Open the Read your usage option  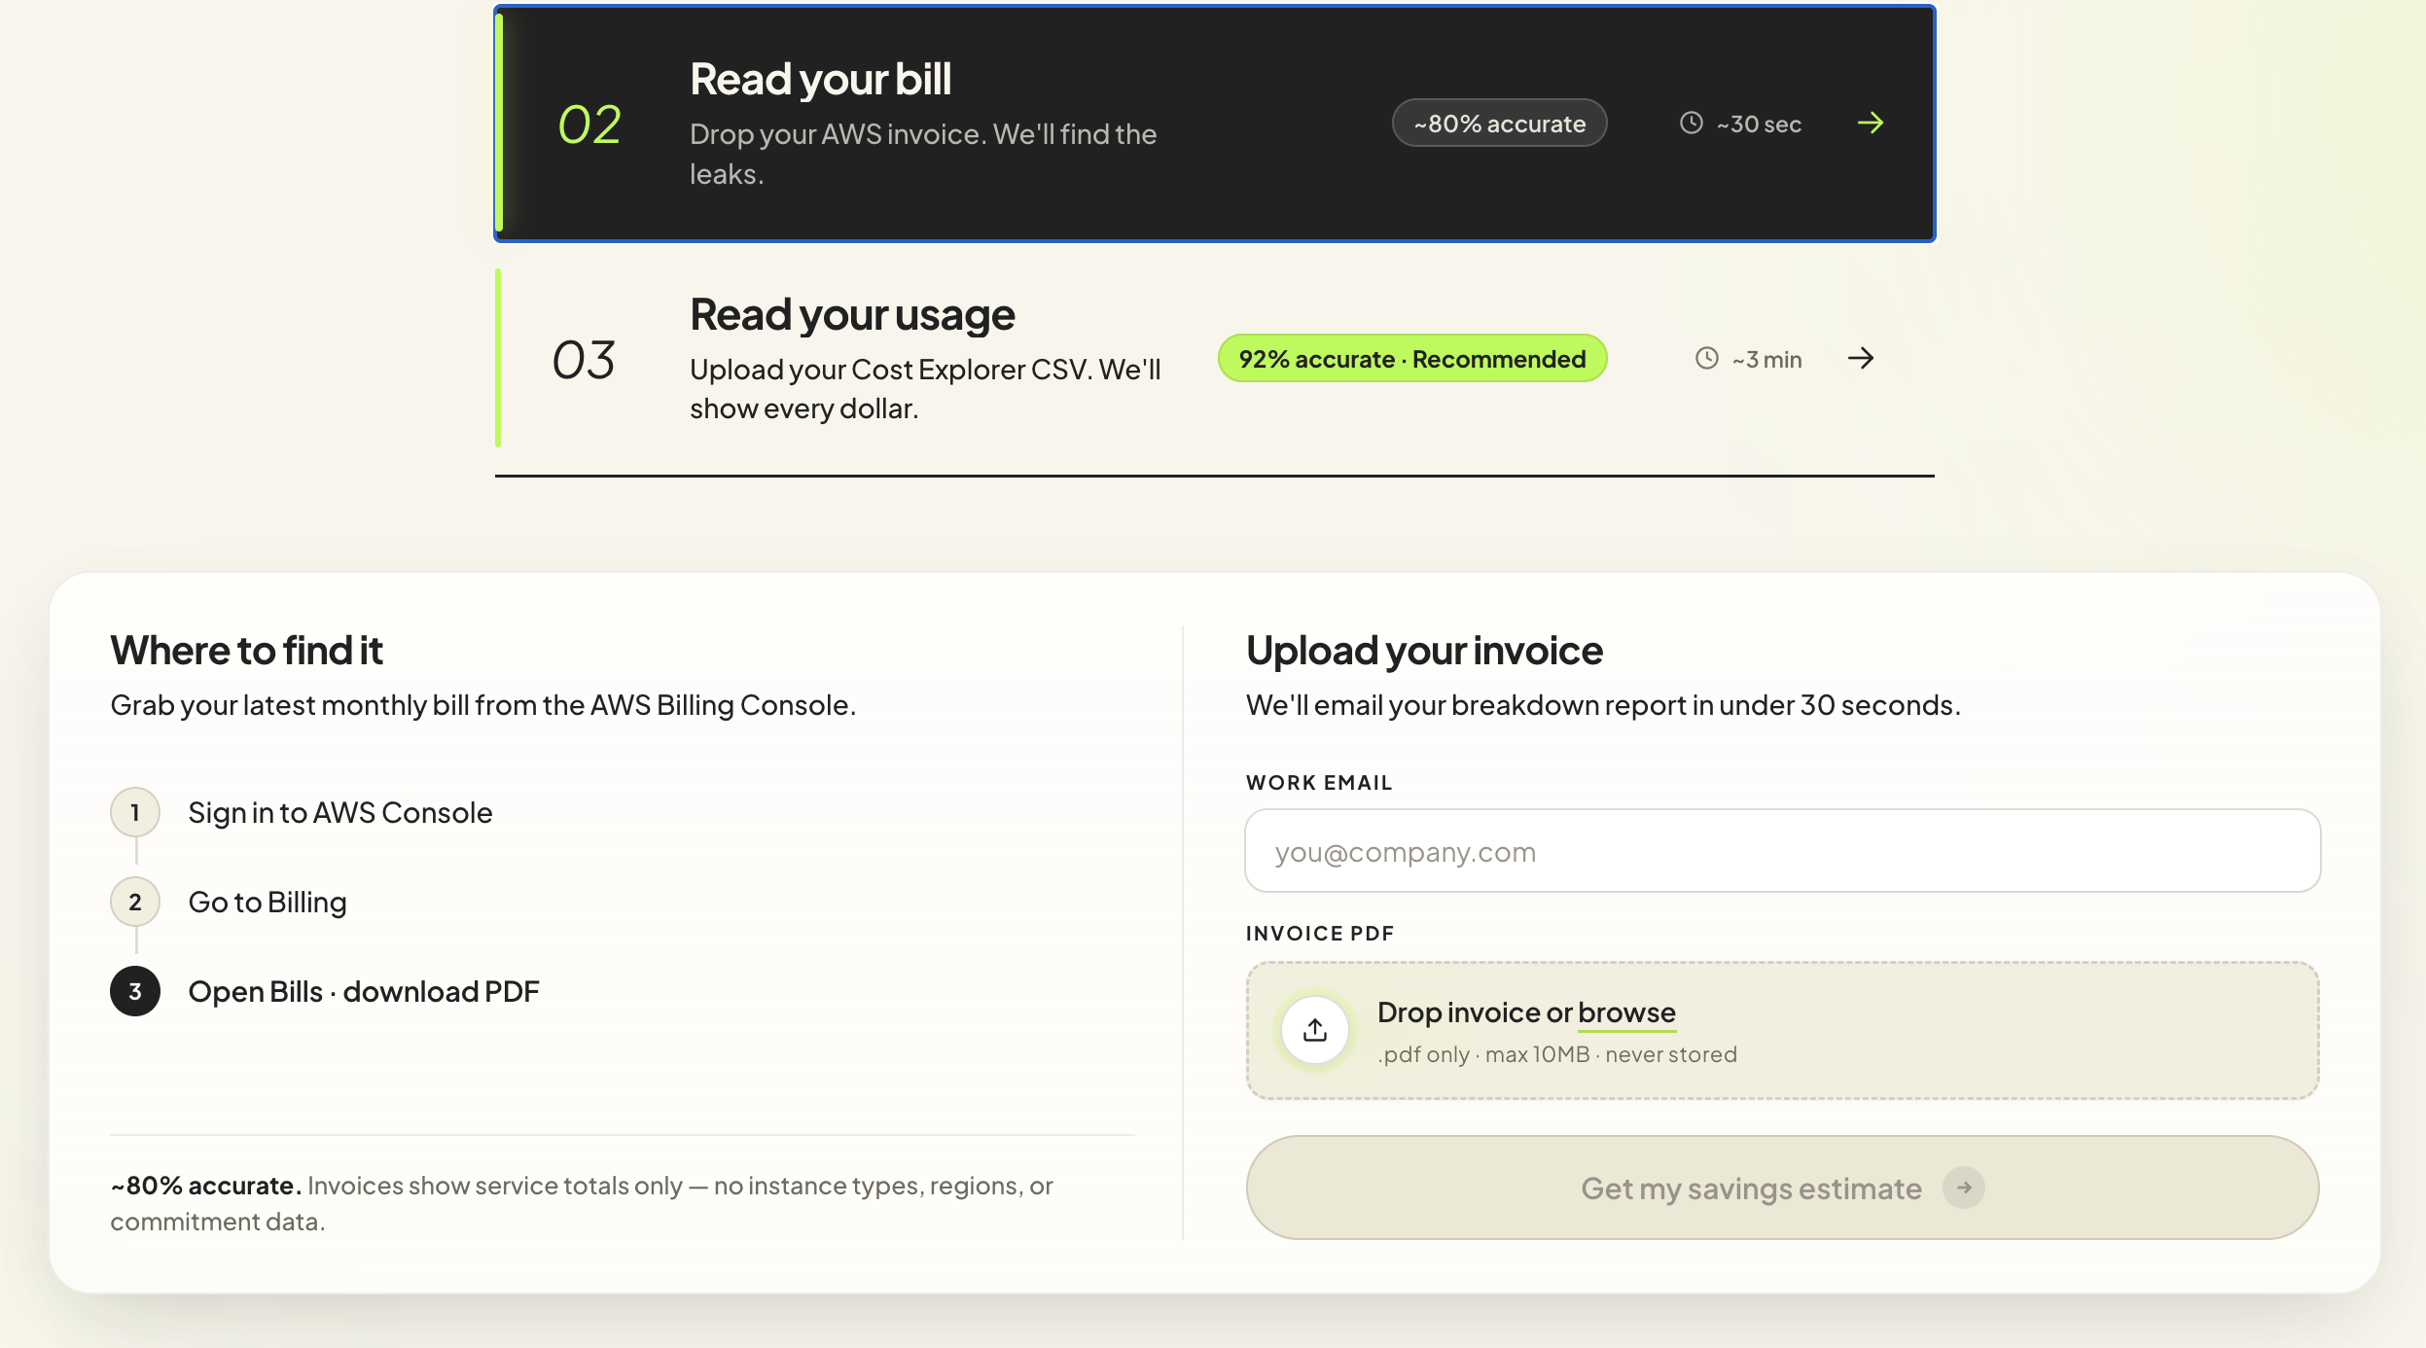tap(1214, 358)
